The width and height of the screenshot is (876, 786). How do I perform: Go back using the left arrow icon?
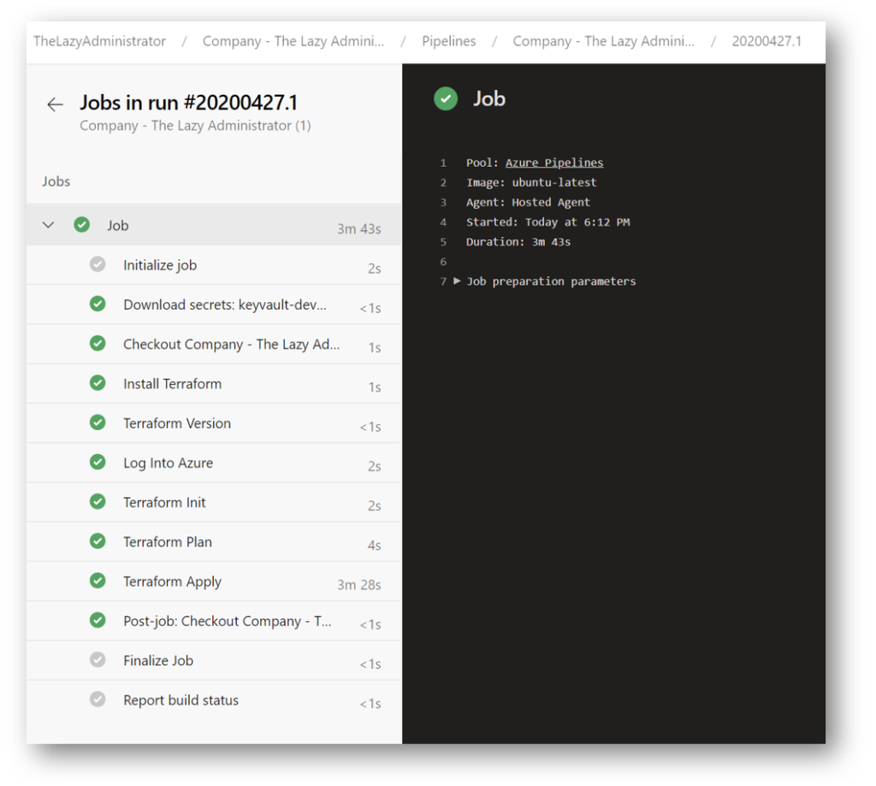pos(55,104)
